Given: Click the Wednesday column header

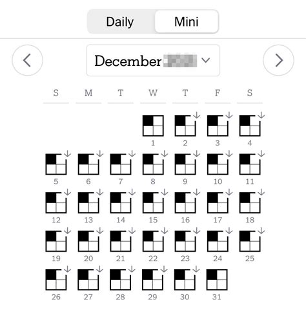Looking at the screenshot, I should (153, 93).
